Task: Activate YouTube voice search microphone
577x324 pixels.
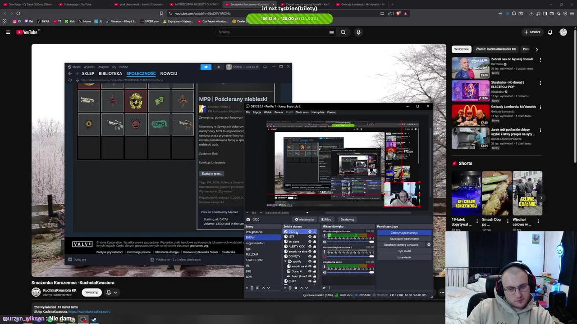Action: coord(358,32)
